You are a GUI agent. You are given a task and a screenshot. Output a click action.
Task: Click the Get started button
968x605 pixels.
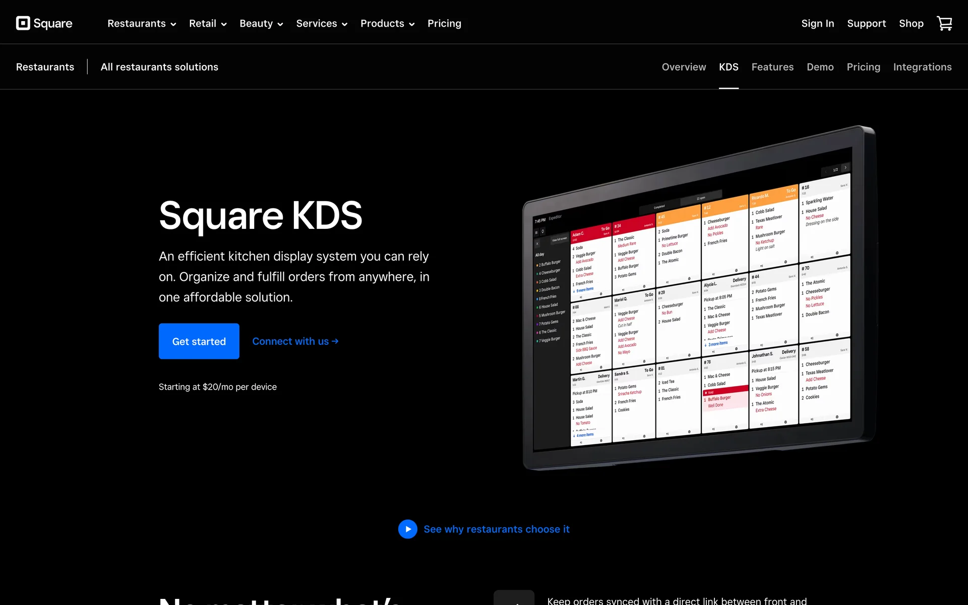click(x=199, y=341)
